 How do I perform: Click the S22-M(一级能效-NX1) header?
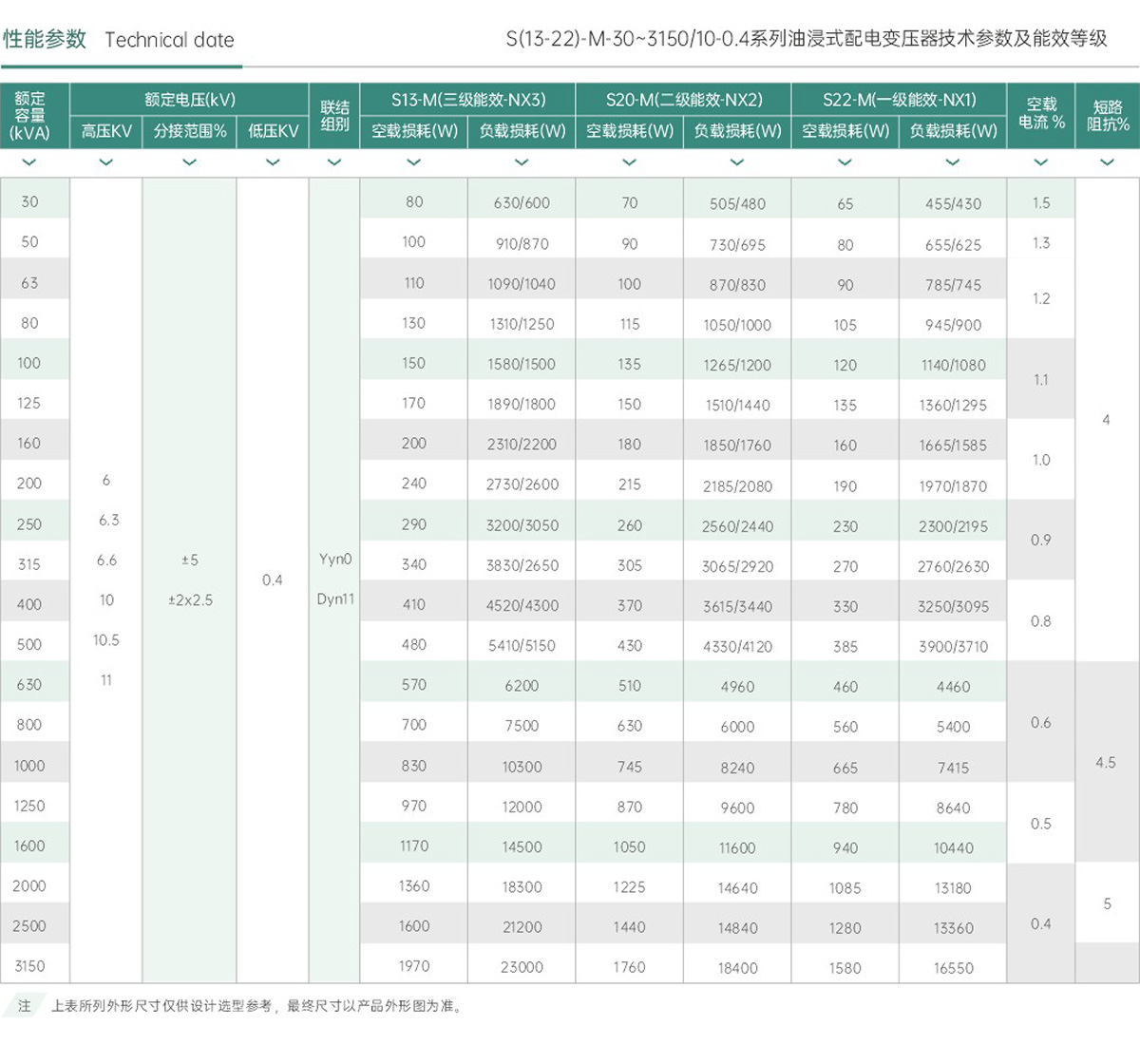899,100
